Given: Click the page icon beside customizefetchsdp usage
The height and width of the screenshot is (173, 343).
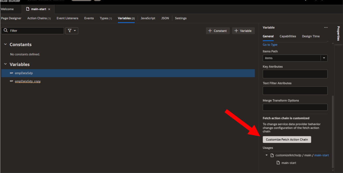Looking at the screenshot, I should coord(272,155).
